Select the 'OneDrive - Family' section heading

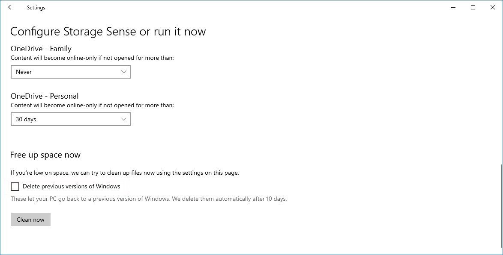41,49
